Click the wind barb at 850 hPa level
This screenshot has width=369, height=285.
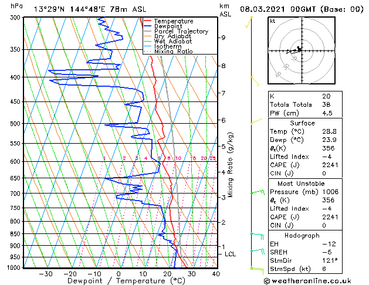coord(257,236)
